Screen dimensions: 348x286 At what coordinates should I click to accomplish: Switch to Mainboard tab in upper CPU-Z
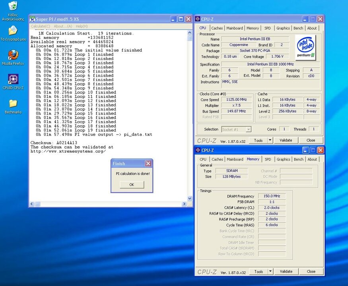[x=235, y=28]
